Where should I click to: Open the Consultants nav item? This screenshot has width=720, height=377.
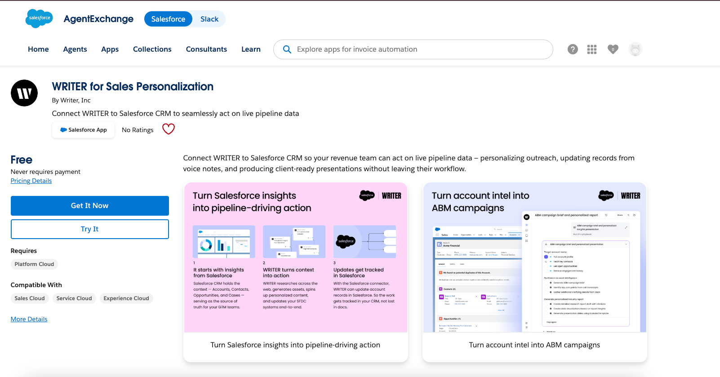point(206,49)
